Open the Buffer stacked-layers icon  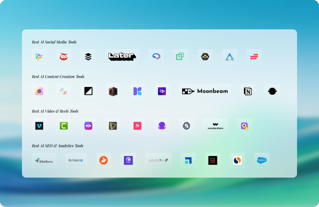(x=88, y=57)
